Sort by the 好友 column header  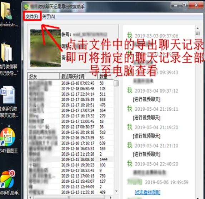coord(43,77)
